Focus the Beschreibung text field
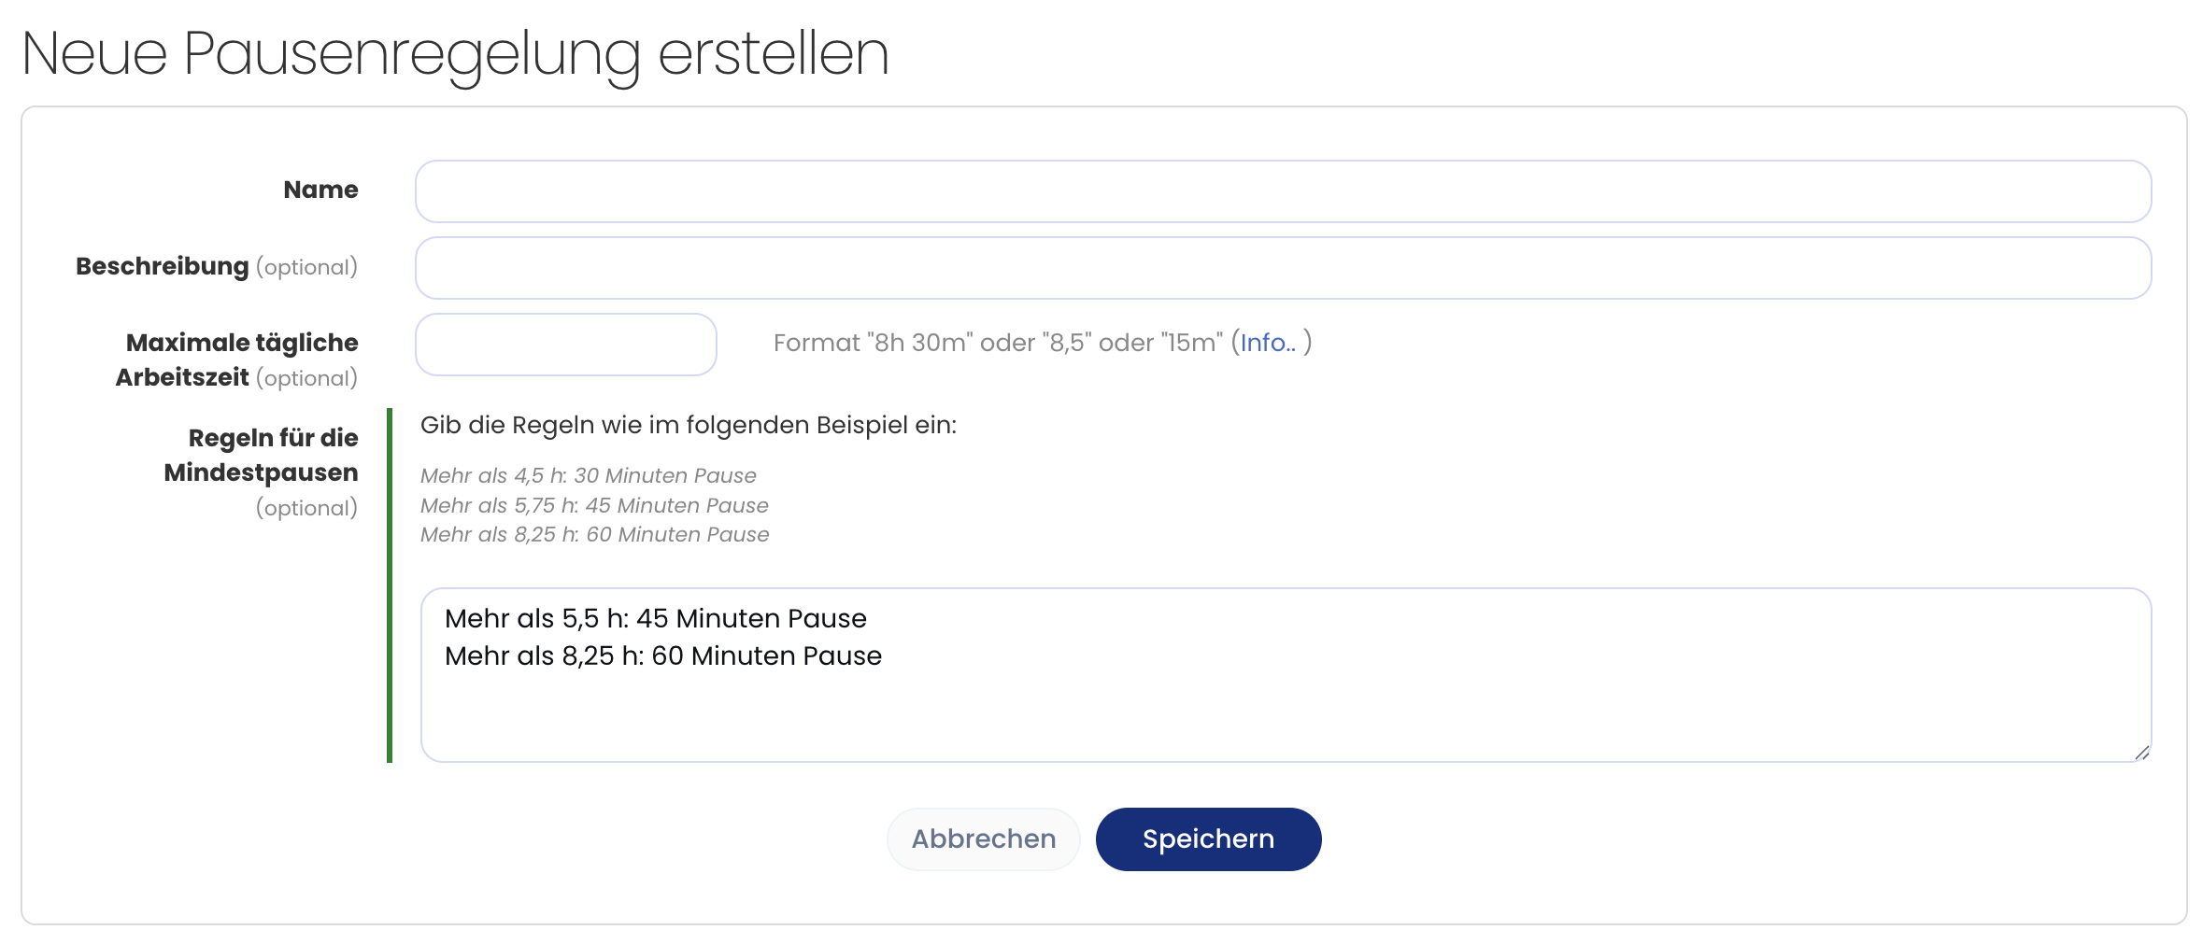The image size is (2203, 930). click(x=1283, y=268)
